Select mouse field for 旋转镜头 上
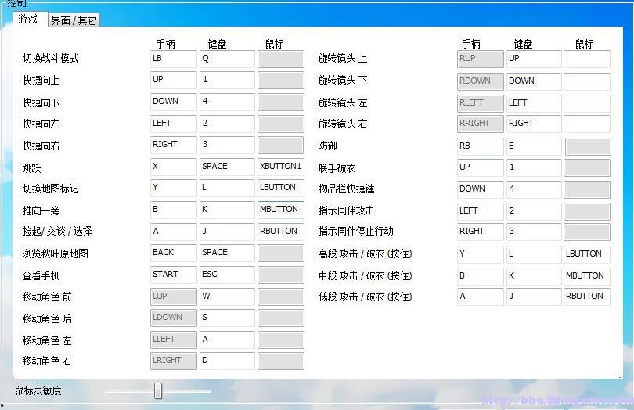 pos(587,59)
